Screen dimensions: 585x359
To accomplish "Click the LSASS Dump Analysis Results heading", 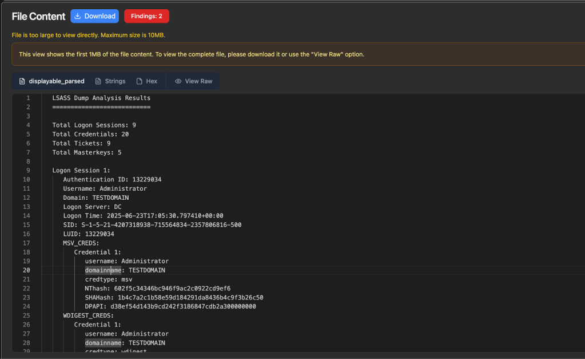I will tap(101, 98).
